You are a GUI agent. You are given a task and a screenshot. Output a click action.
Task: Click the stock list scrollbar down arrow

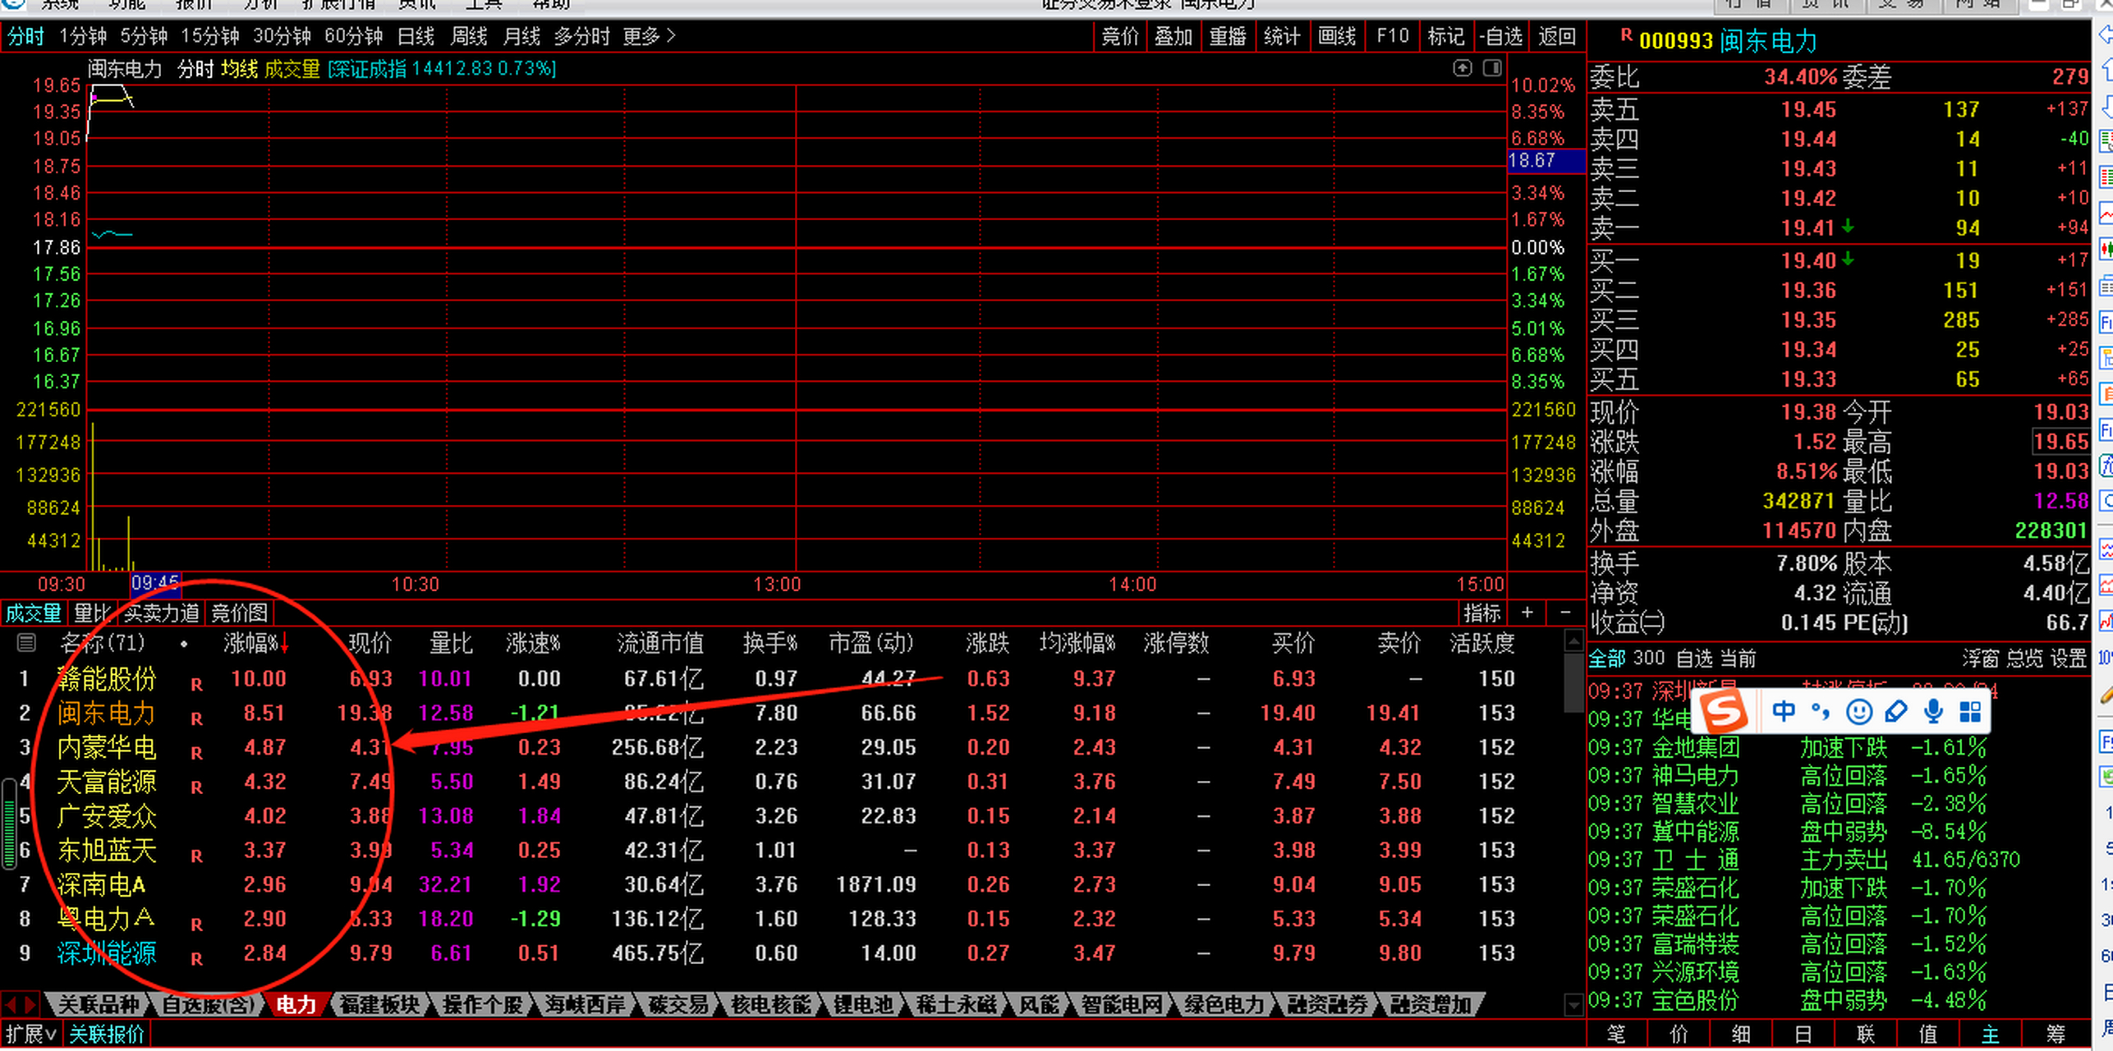point(1573,1003)
